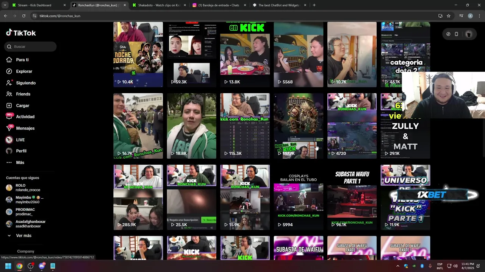Click the Company footer link
The image size is (485, 272).
[x=25, y=251]
